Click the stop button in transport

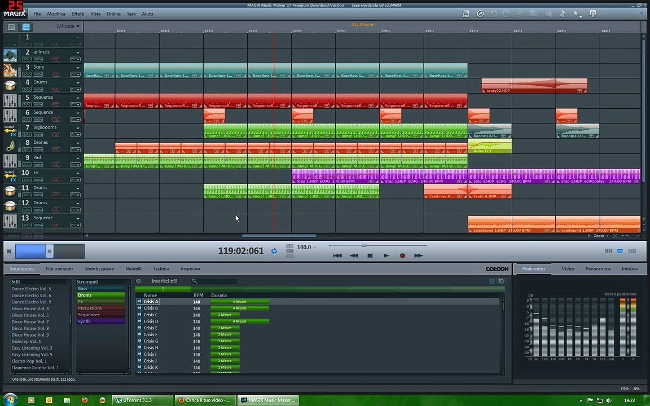370,255
